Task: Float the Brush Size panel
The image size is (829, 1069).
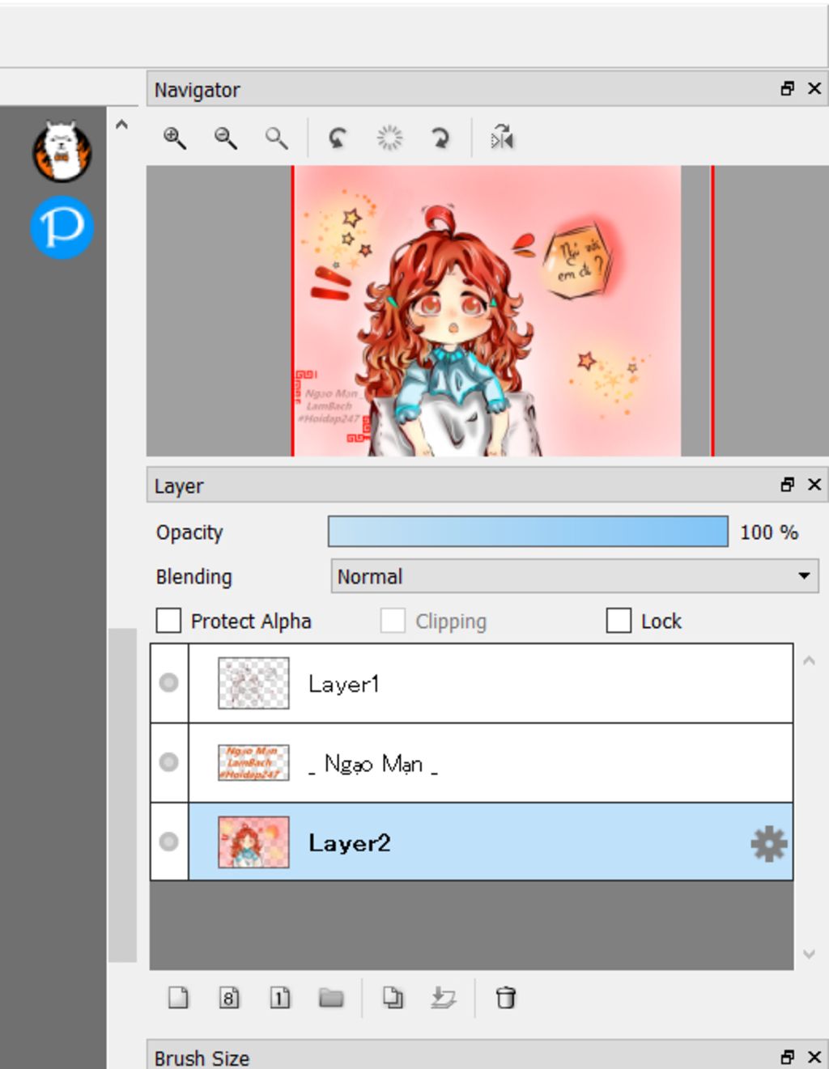Action: point(787,1057)
